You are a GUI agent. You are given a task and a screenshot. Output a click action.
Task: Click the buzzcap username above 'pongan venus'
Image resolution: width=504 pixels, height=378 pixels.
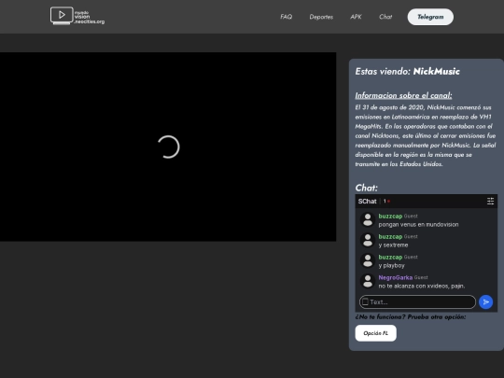pos(390,216)
